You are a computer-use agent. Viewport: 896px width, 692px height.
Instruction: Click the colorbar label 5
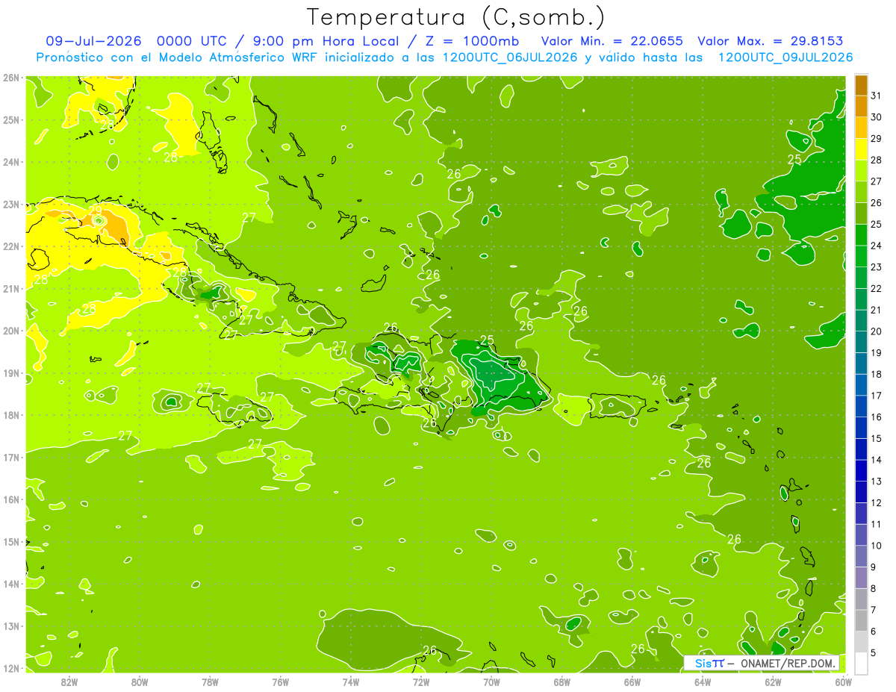pyautogui.click(x=874, y=653)
